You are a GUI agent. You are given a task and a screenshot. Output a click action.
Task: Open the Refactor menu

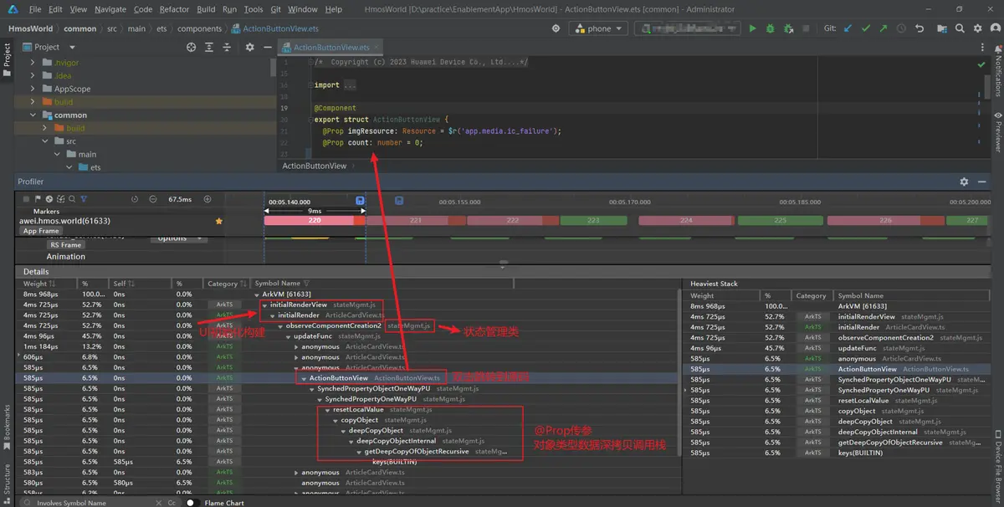point(174,9)
